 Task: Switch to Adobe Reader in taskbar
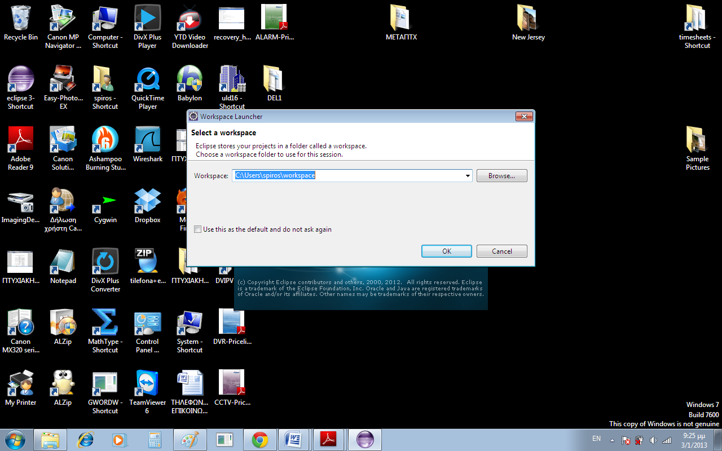point(329,440)
